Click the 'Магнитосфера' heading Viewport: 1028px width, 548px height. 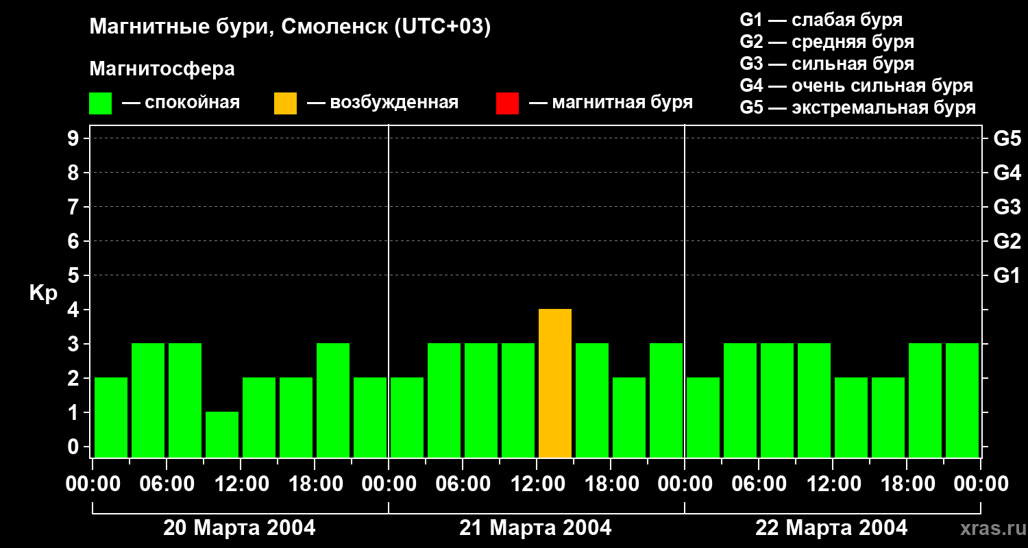pyautogui.click(x=162, y=69)
